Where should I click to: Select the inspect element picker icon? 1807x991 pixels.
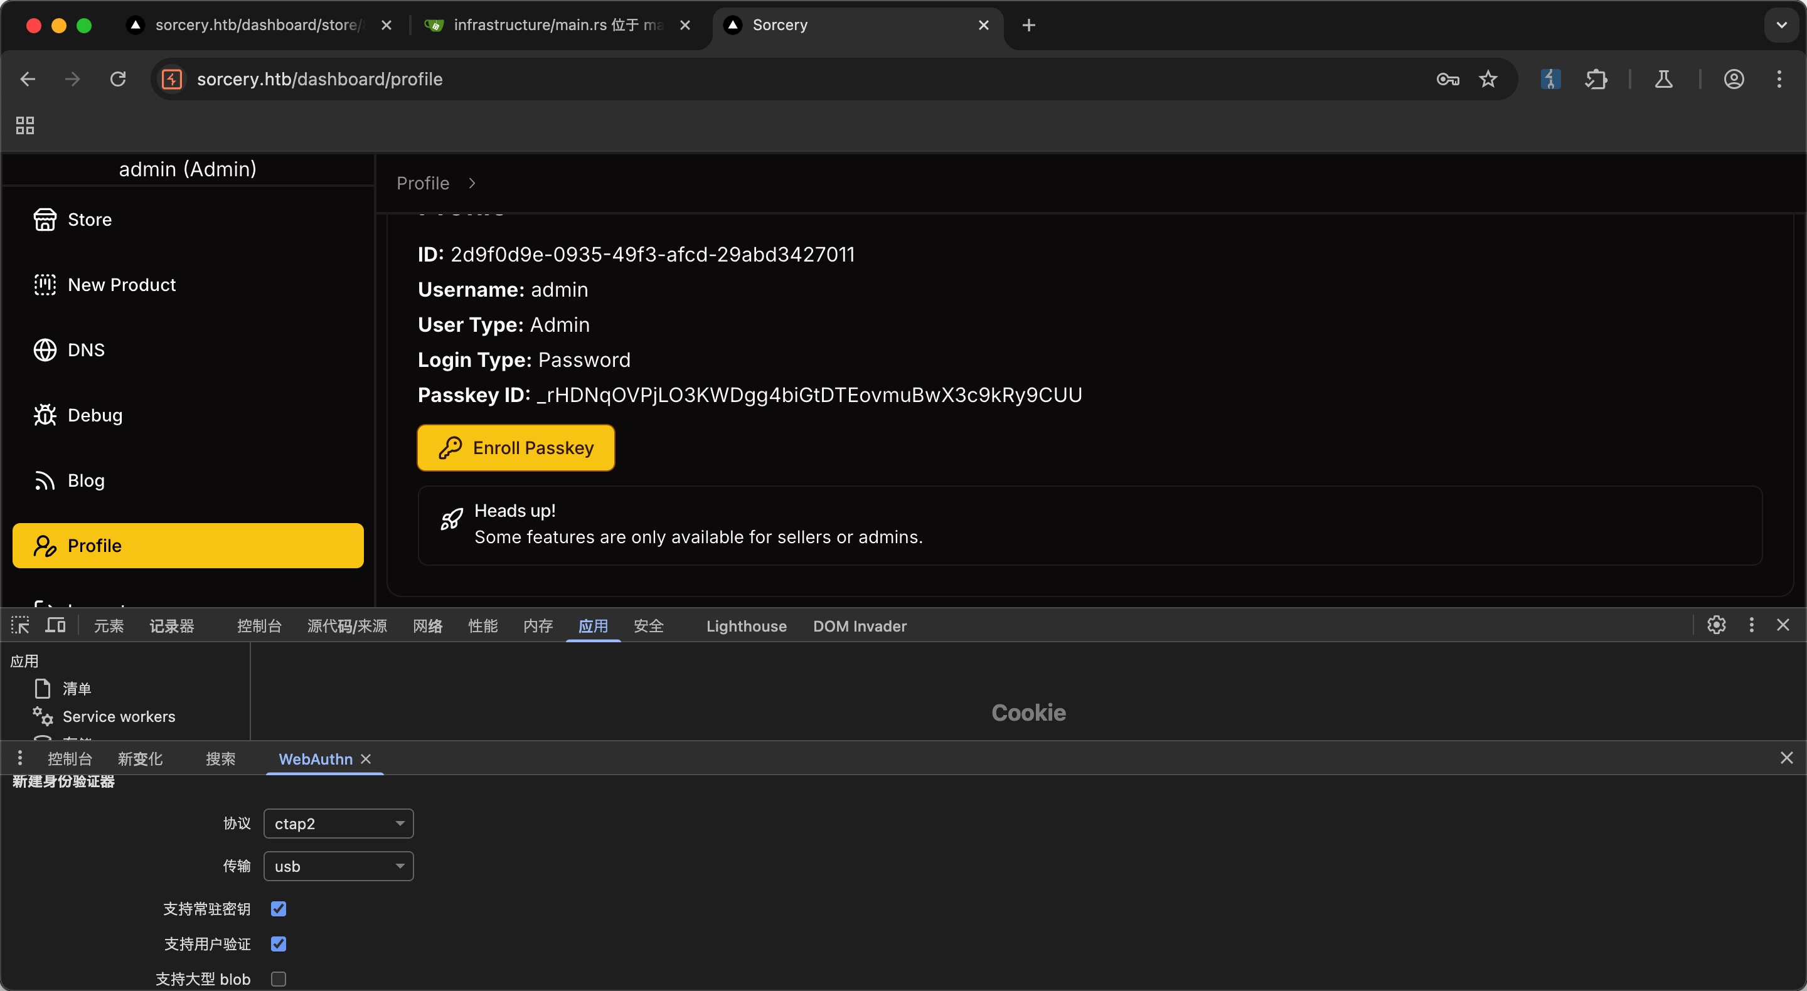(x=19, y=625)
